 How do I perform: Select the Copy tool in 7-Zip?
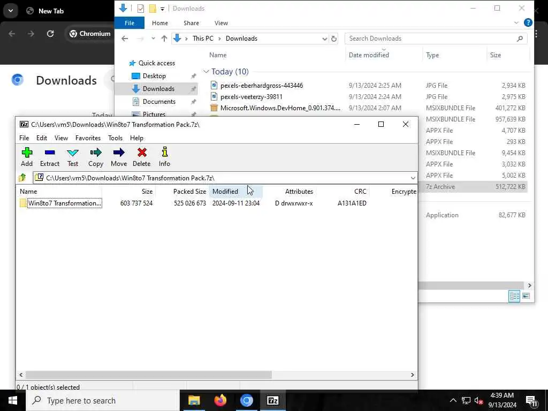[x=95, y=157]
